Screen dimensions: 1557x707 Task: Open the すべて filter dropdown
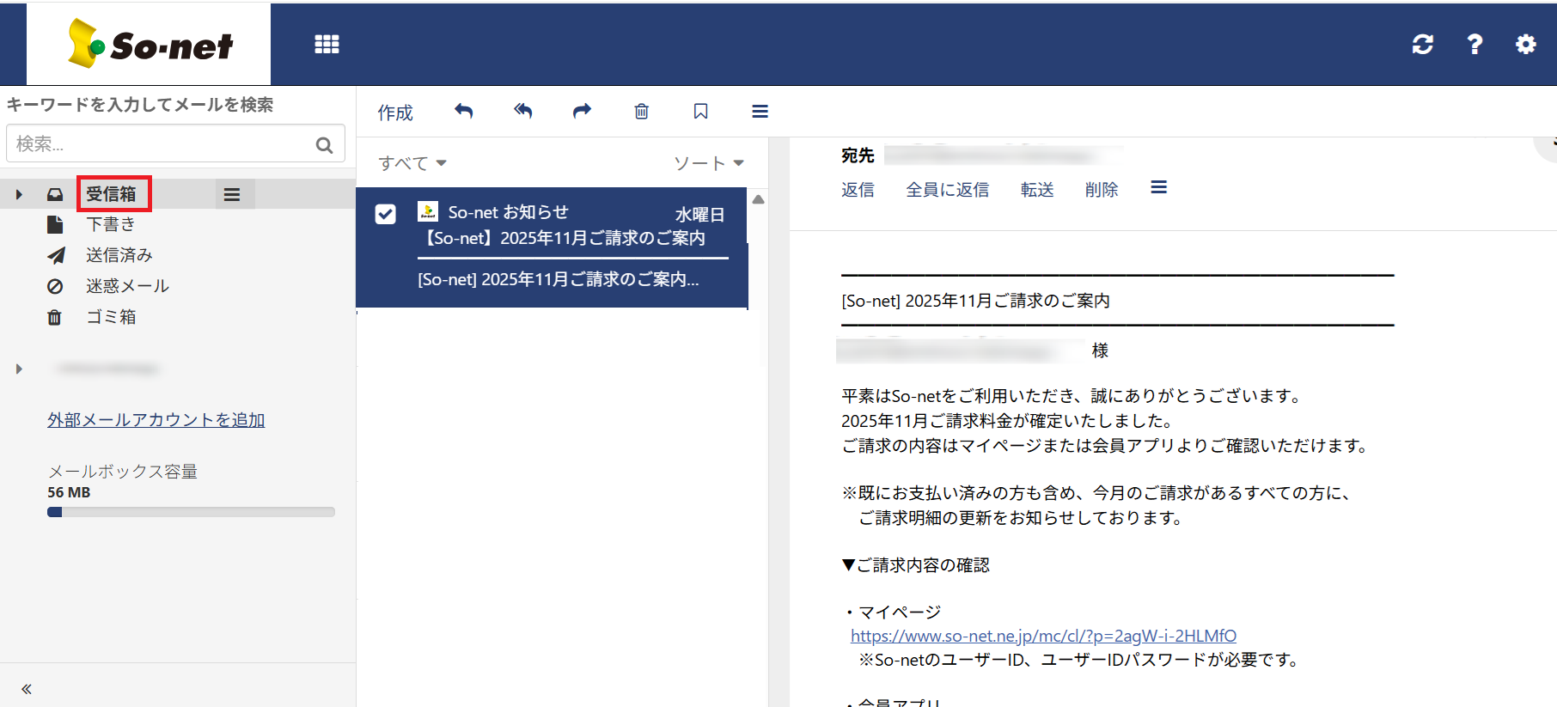pyautogui.click(x=412, y=163)
